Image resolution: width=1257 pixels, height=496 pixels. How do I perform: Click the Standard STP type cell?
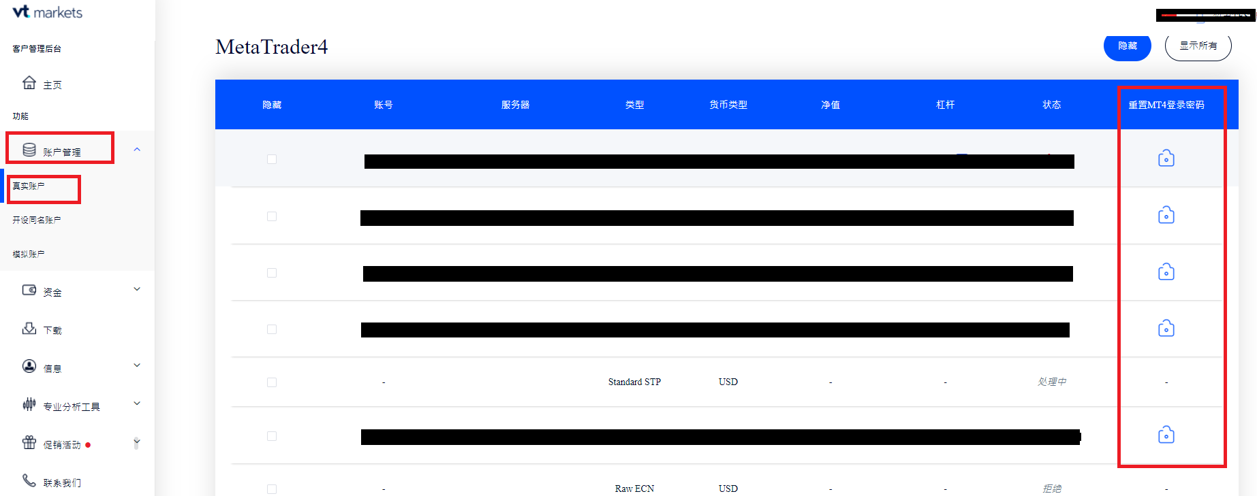635,382
